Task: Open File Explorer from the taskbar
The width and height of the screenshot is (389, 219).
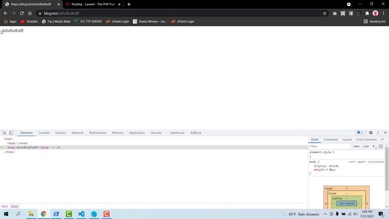Action: pos(31,214)
